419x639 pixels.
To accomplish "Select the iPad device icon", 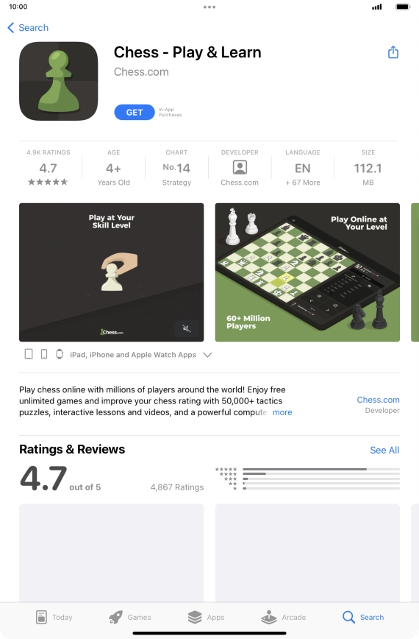I will (29, 354).
